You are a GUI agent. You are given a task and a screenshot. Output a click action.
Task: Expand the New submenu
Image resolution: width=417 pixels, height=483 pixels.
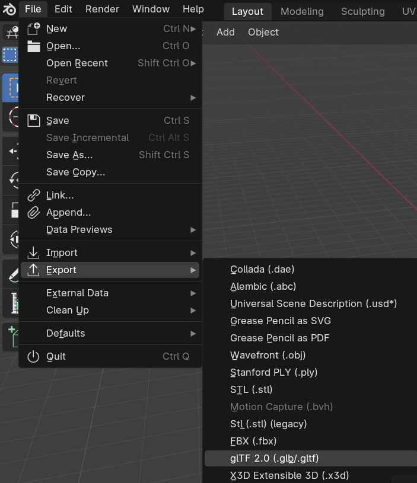pos(110,29)
